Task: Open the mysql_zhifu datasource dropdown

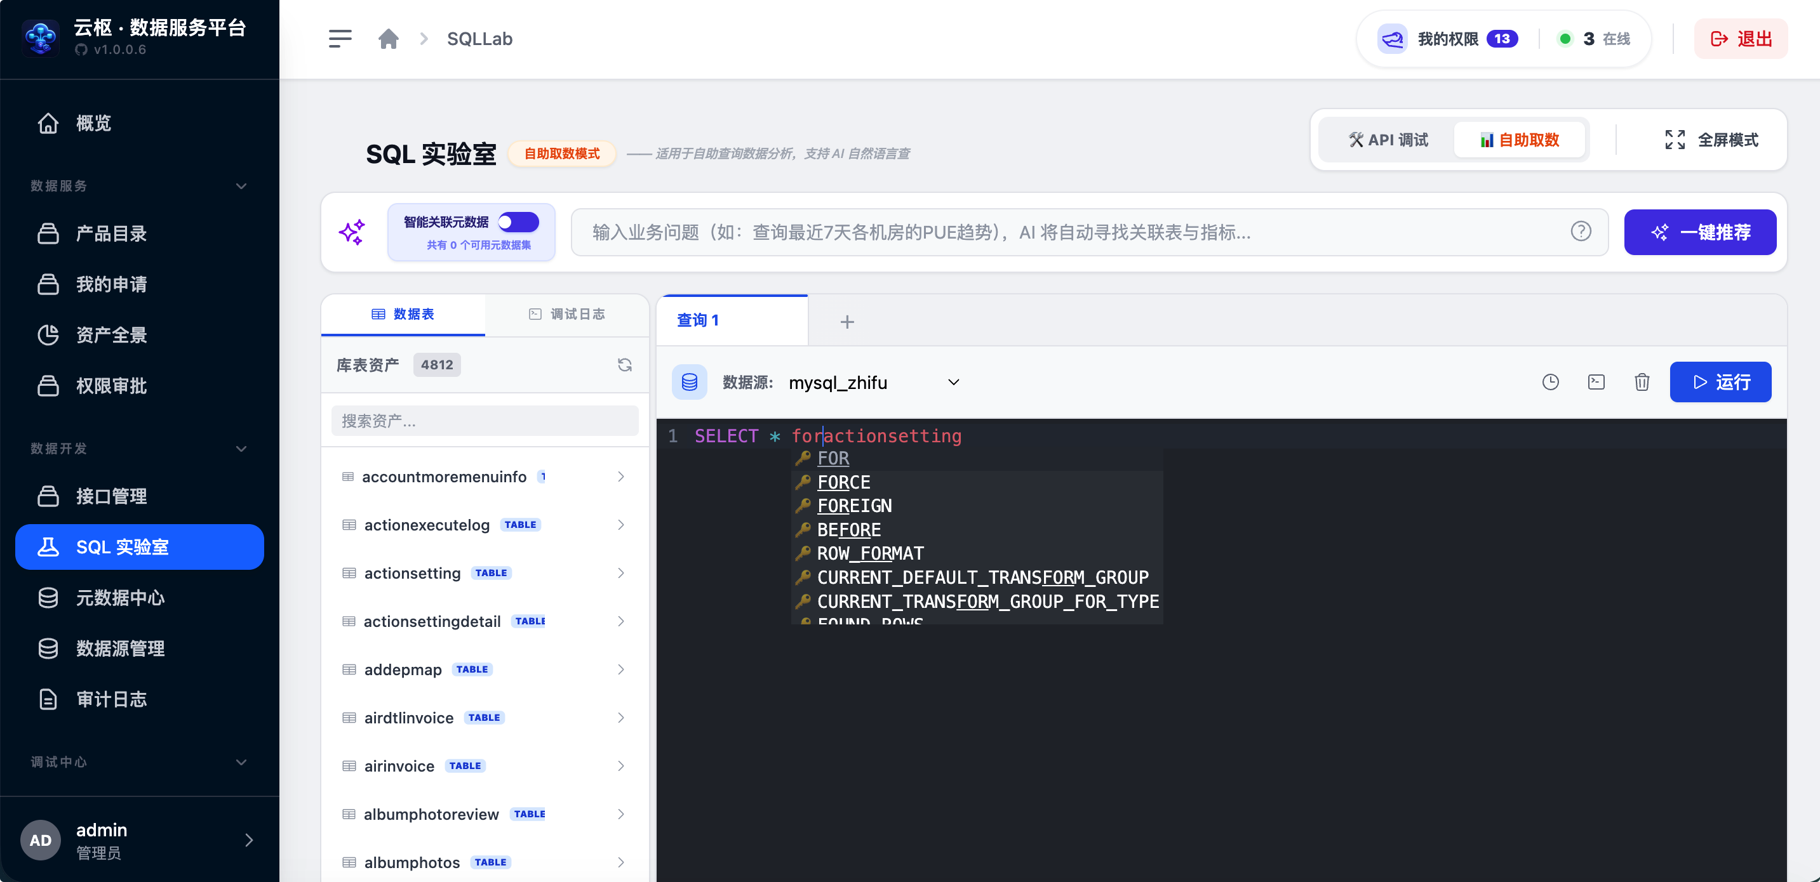Action: (x=874, y=382)
